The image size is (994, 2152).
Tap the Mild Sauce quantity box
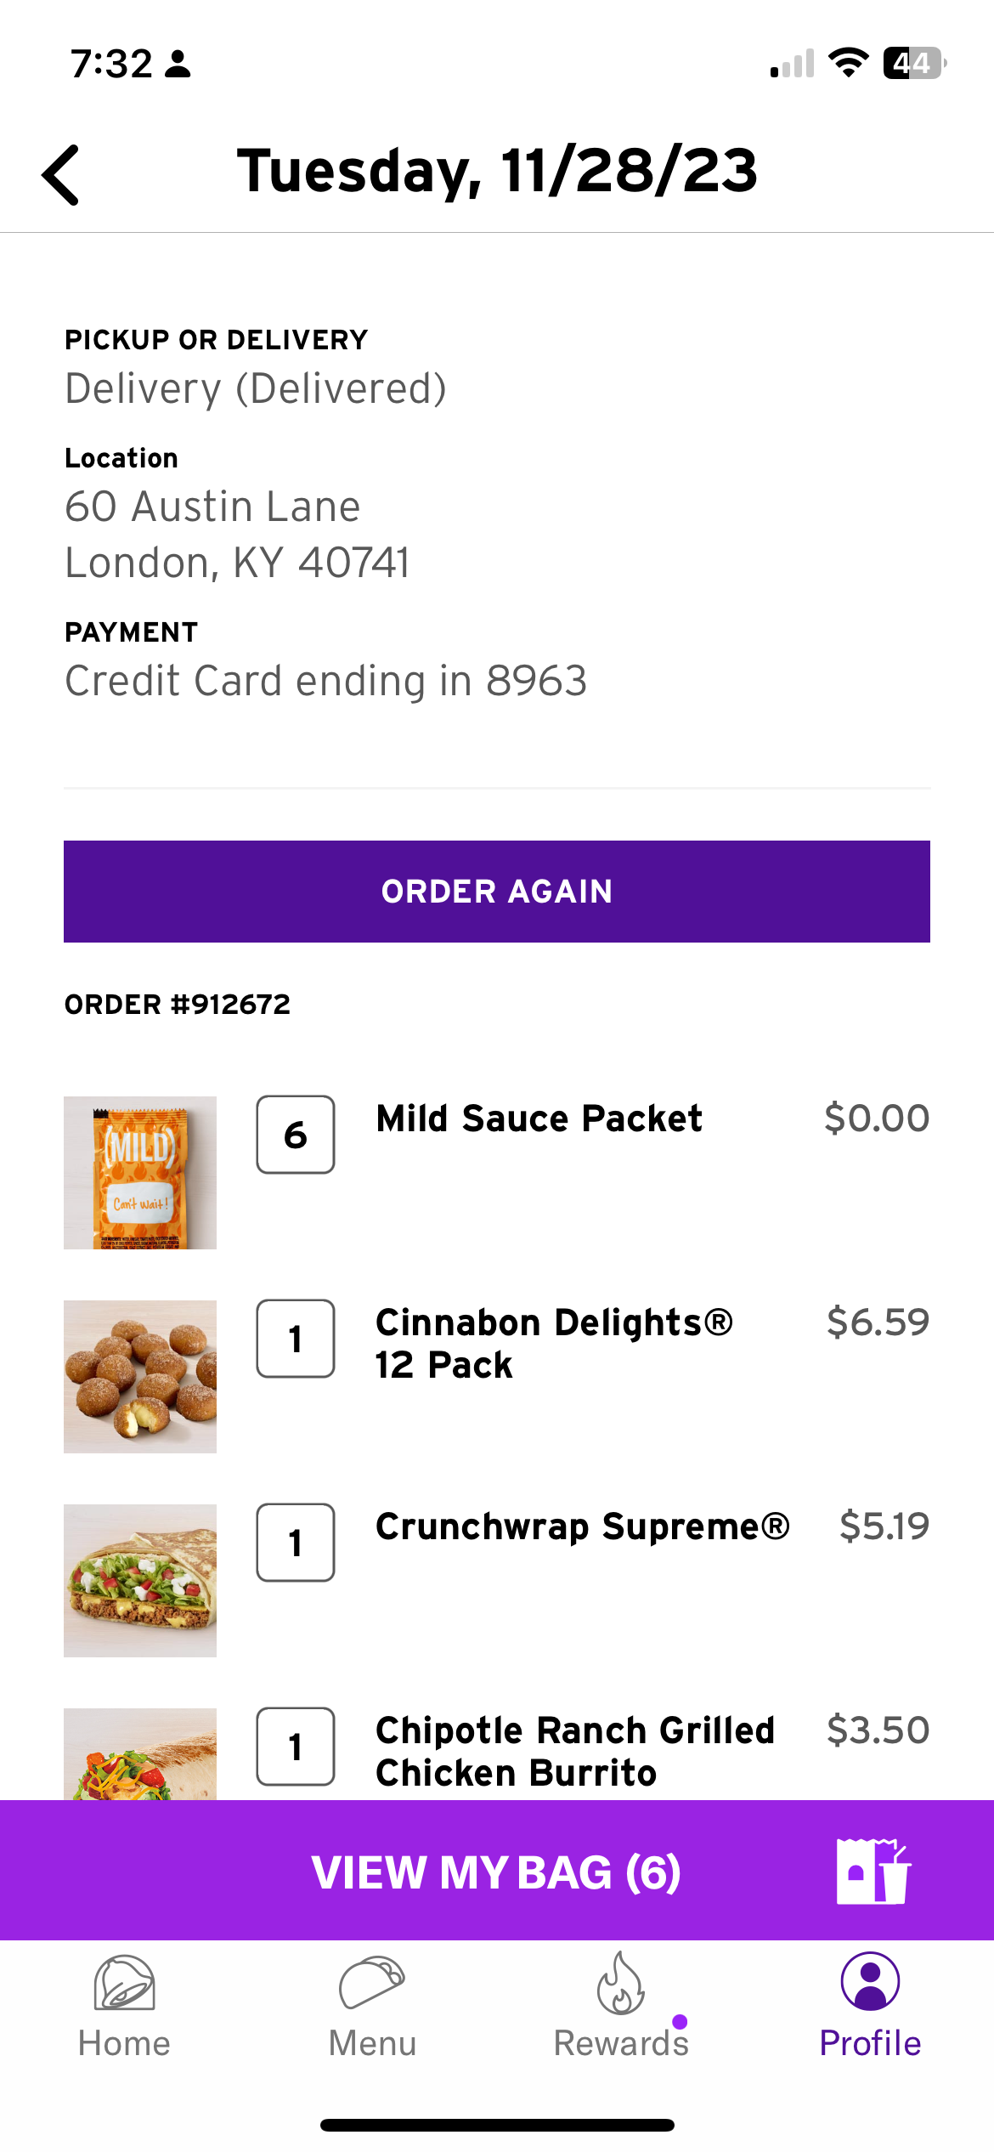(296, 1135)
